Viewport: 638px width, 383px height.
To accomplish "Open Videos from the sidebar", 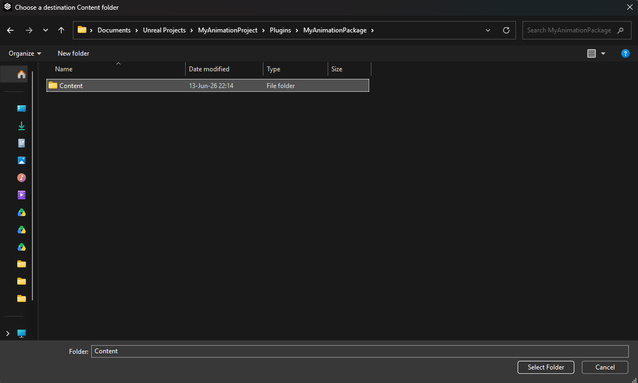I will (x=22, y=195).
